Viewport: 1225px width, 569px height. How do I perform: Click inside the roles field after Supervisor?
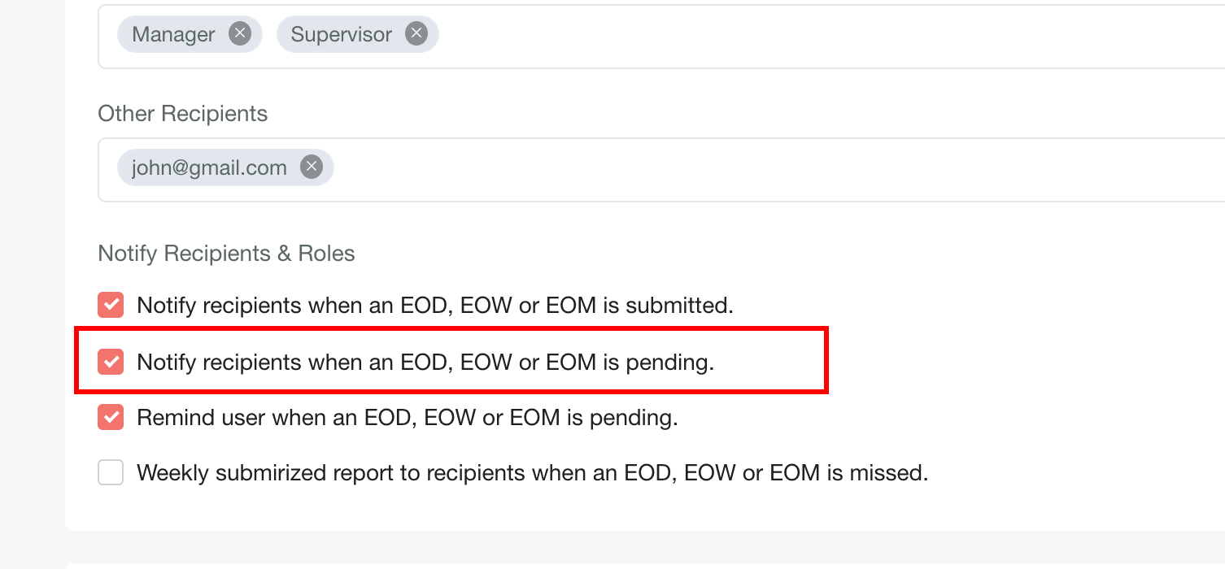(x=732, y=36)
